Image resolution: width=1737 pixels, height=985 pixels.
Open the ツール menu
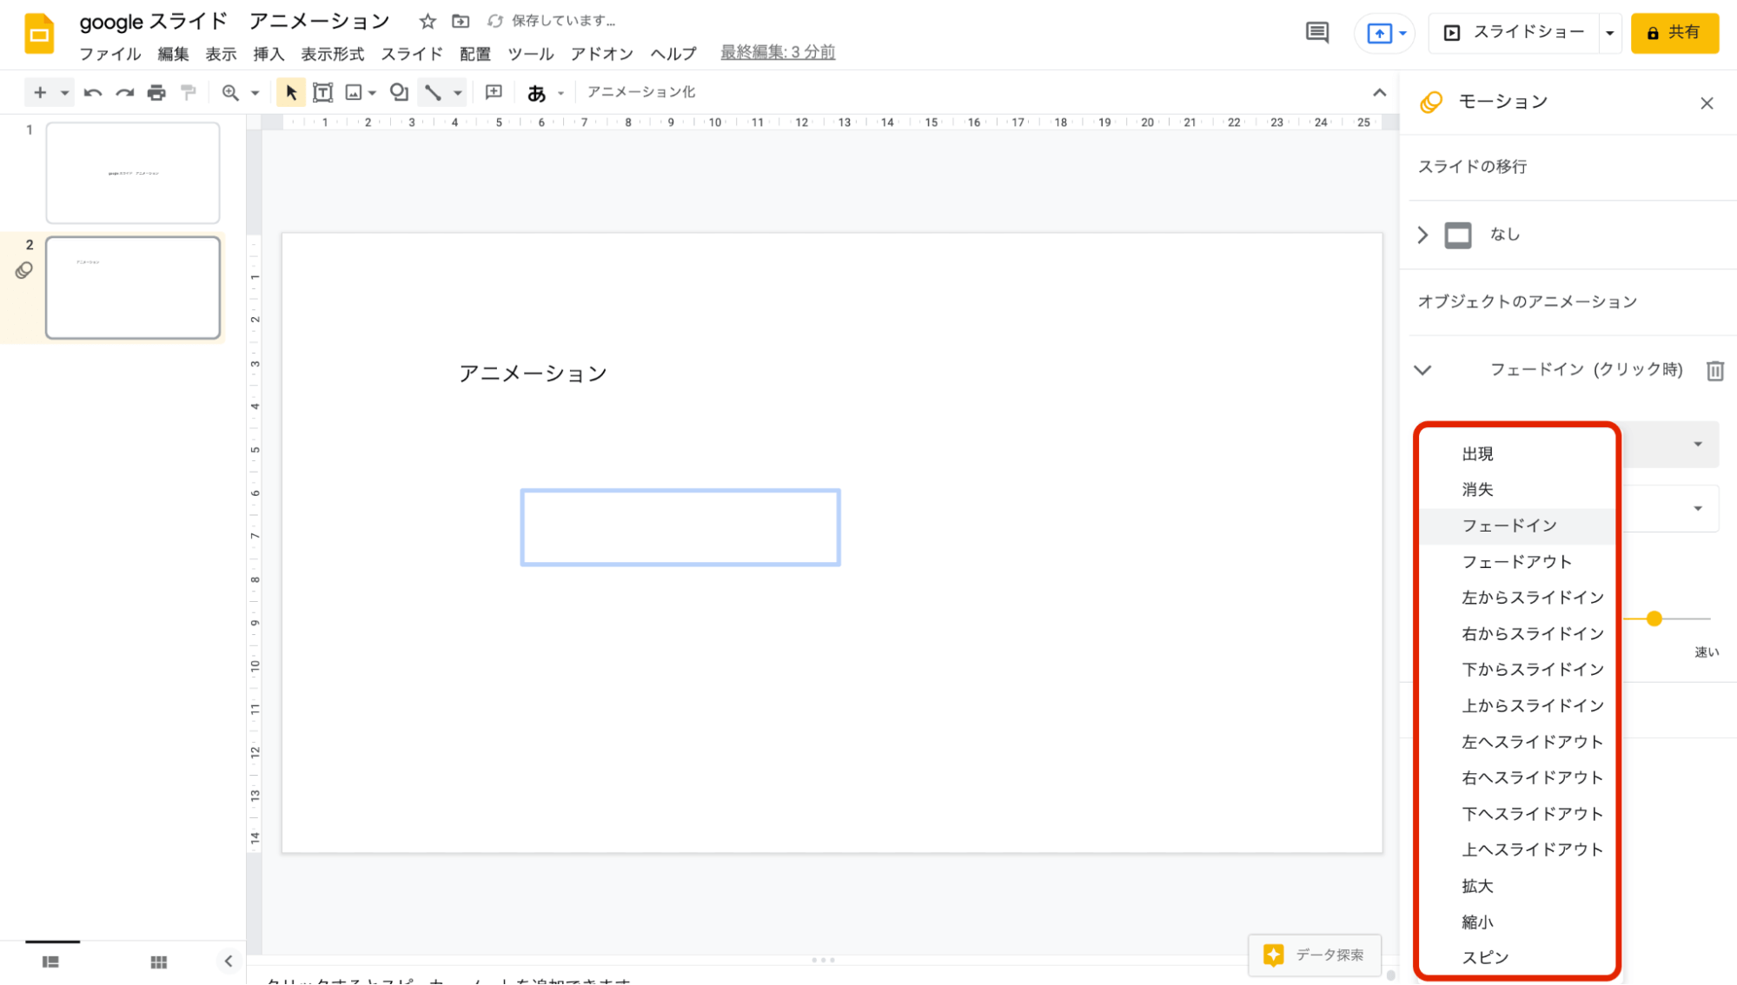click(x=530, y=54)
